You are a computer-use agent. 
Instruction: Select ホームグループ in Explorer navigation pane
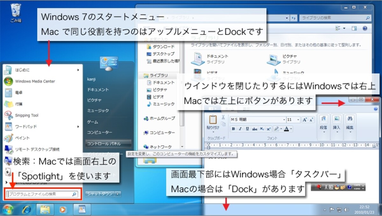159,118
